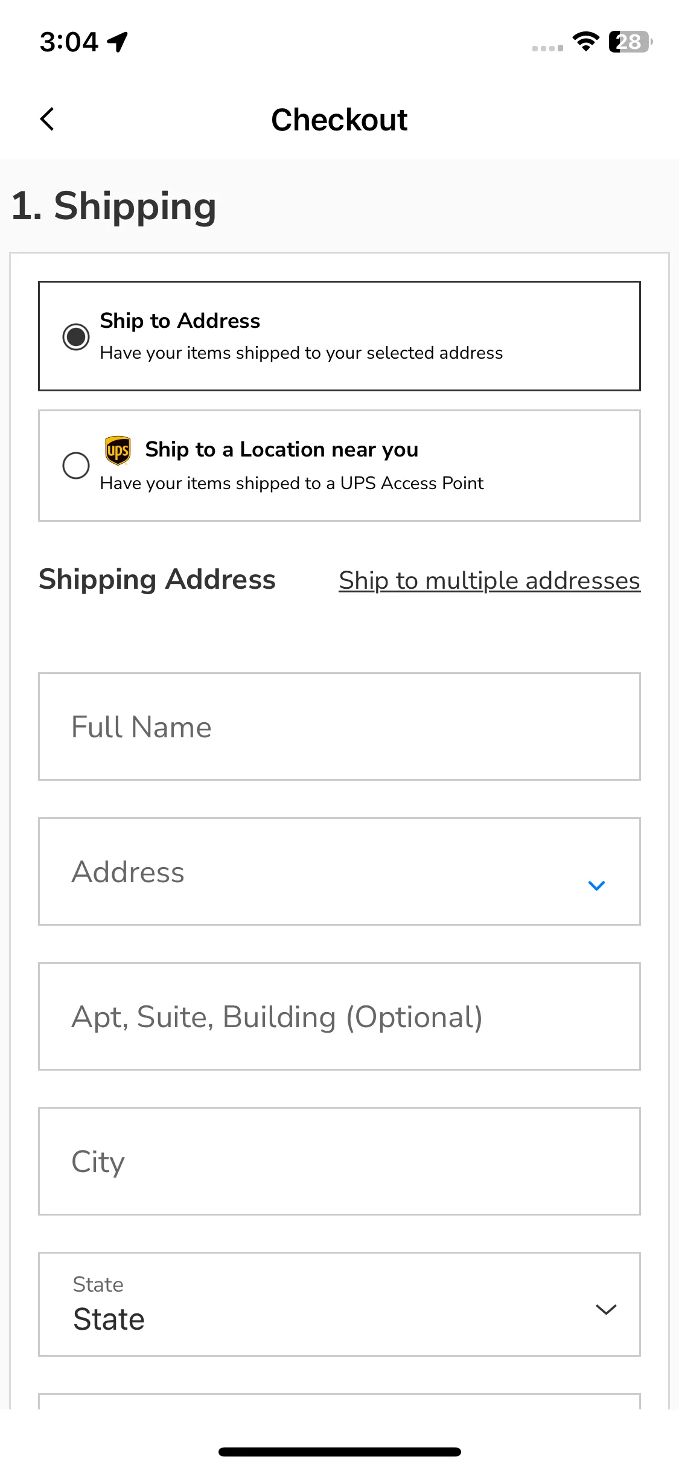Image resolution: width=679 pixels, height=1471 pixels.
Task: Open Ship to multiple addresses link
Action: 489,580
